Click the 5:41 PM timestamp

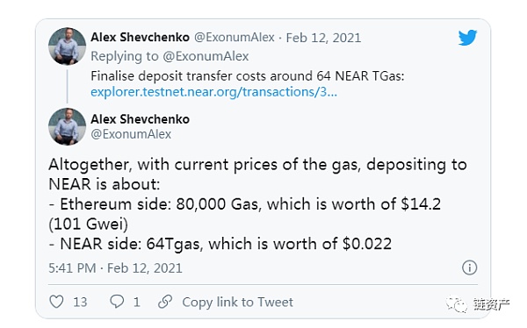[72, 267]
